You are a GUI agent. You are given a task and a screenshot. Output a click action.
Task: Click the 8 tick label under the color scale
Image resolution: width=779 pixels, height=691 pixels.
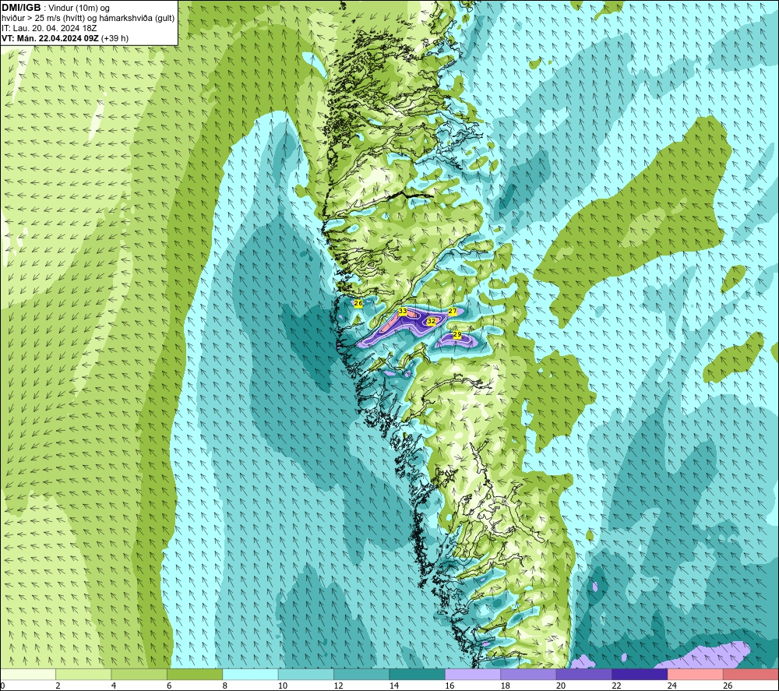click(x=225, y=686)
